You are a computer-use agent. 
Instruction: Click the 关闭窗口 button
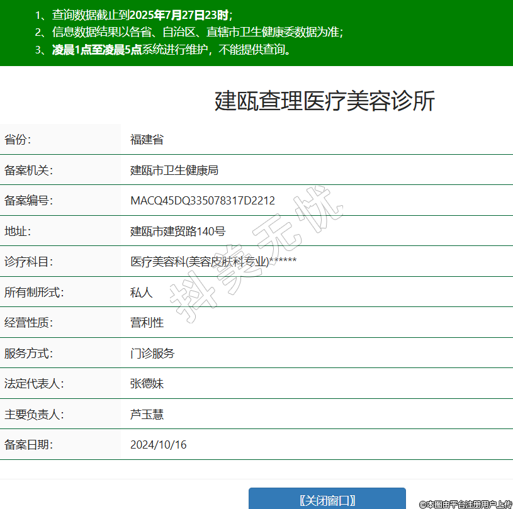(x=327, y=500)
